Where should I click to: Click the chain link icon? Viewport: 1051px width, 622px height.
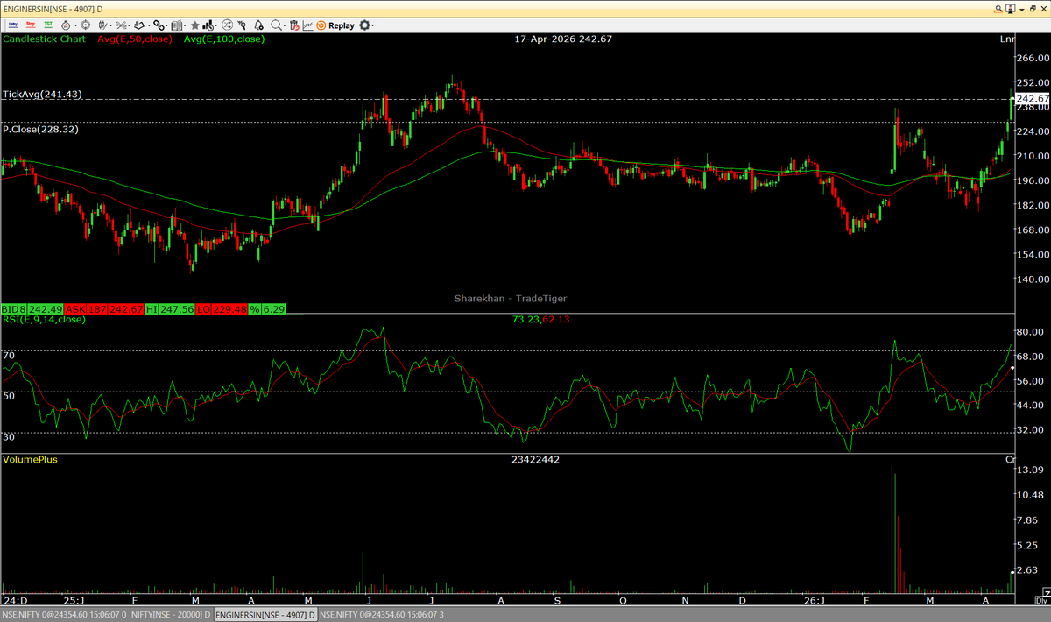click(159, 25)
